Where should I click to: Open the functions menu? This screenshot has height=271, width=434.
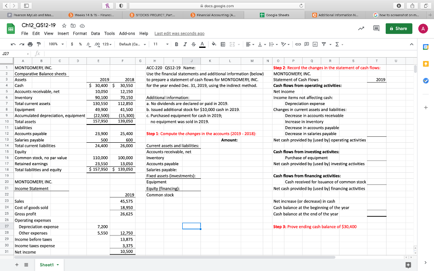tap(337, 44)
